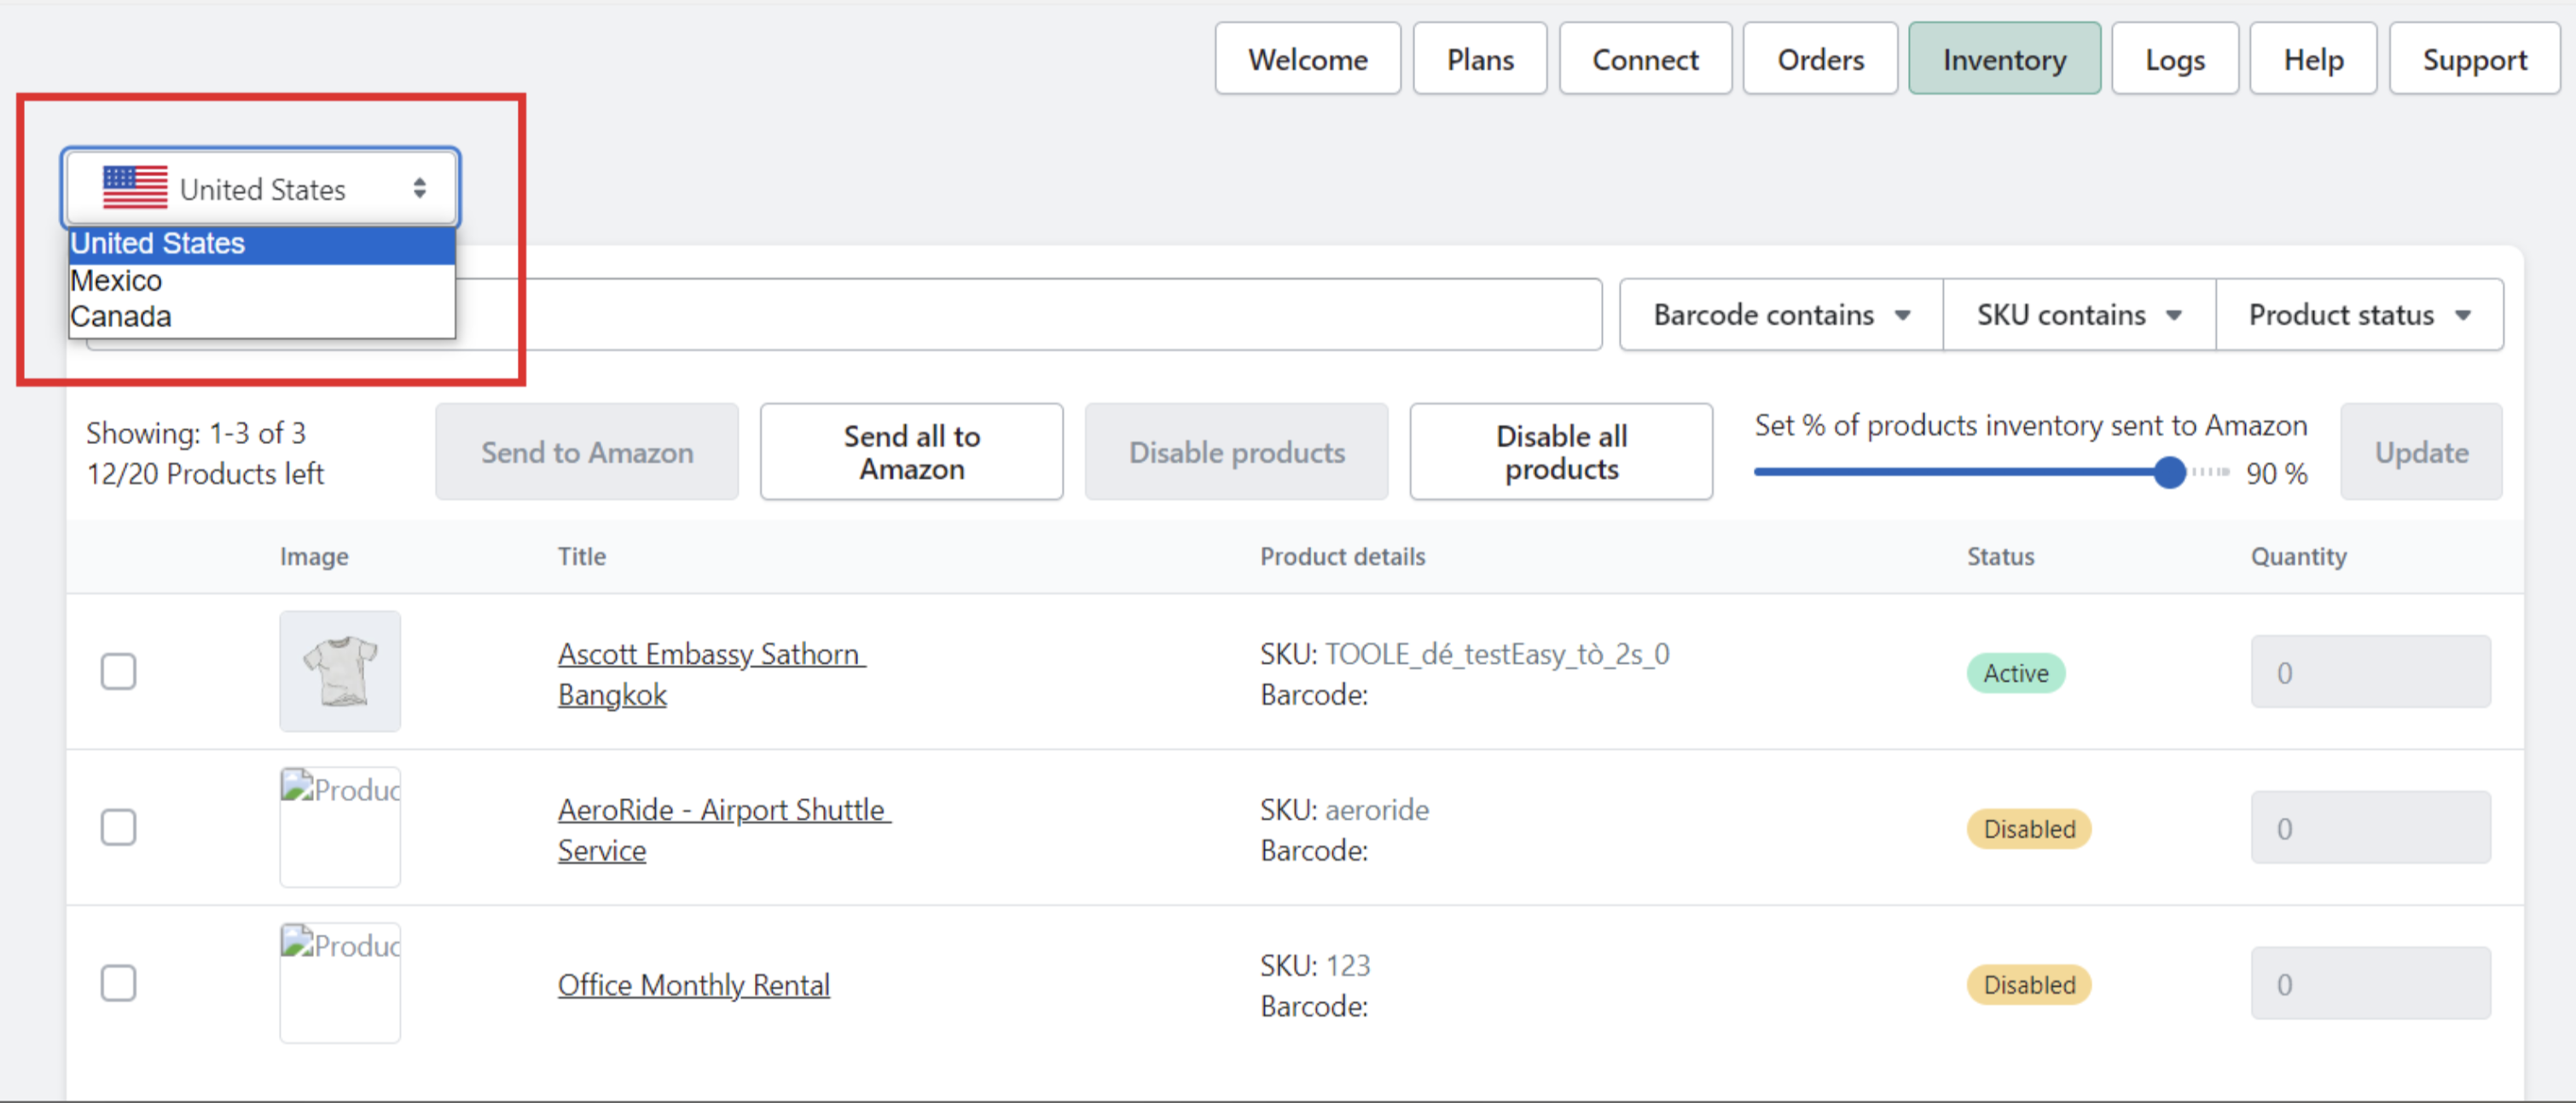Click the t-shirt product thumbnail
This screenshot has height=1103, width=2576.
340,672
